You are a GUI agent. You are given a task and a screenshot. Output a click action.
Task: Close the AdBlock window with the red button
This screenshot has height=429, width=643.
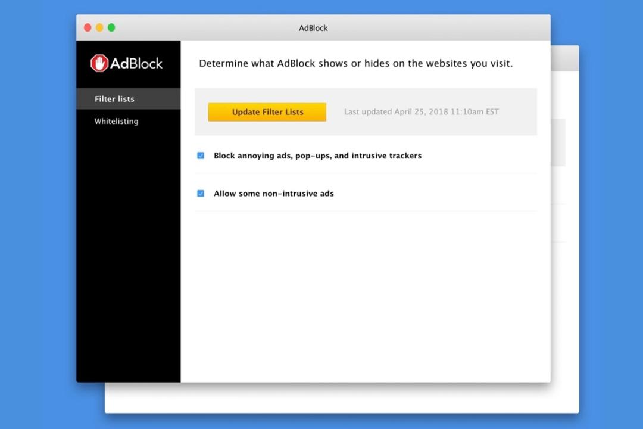tap(88, 27)
